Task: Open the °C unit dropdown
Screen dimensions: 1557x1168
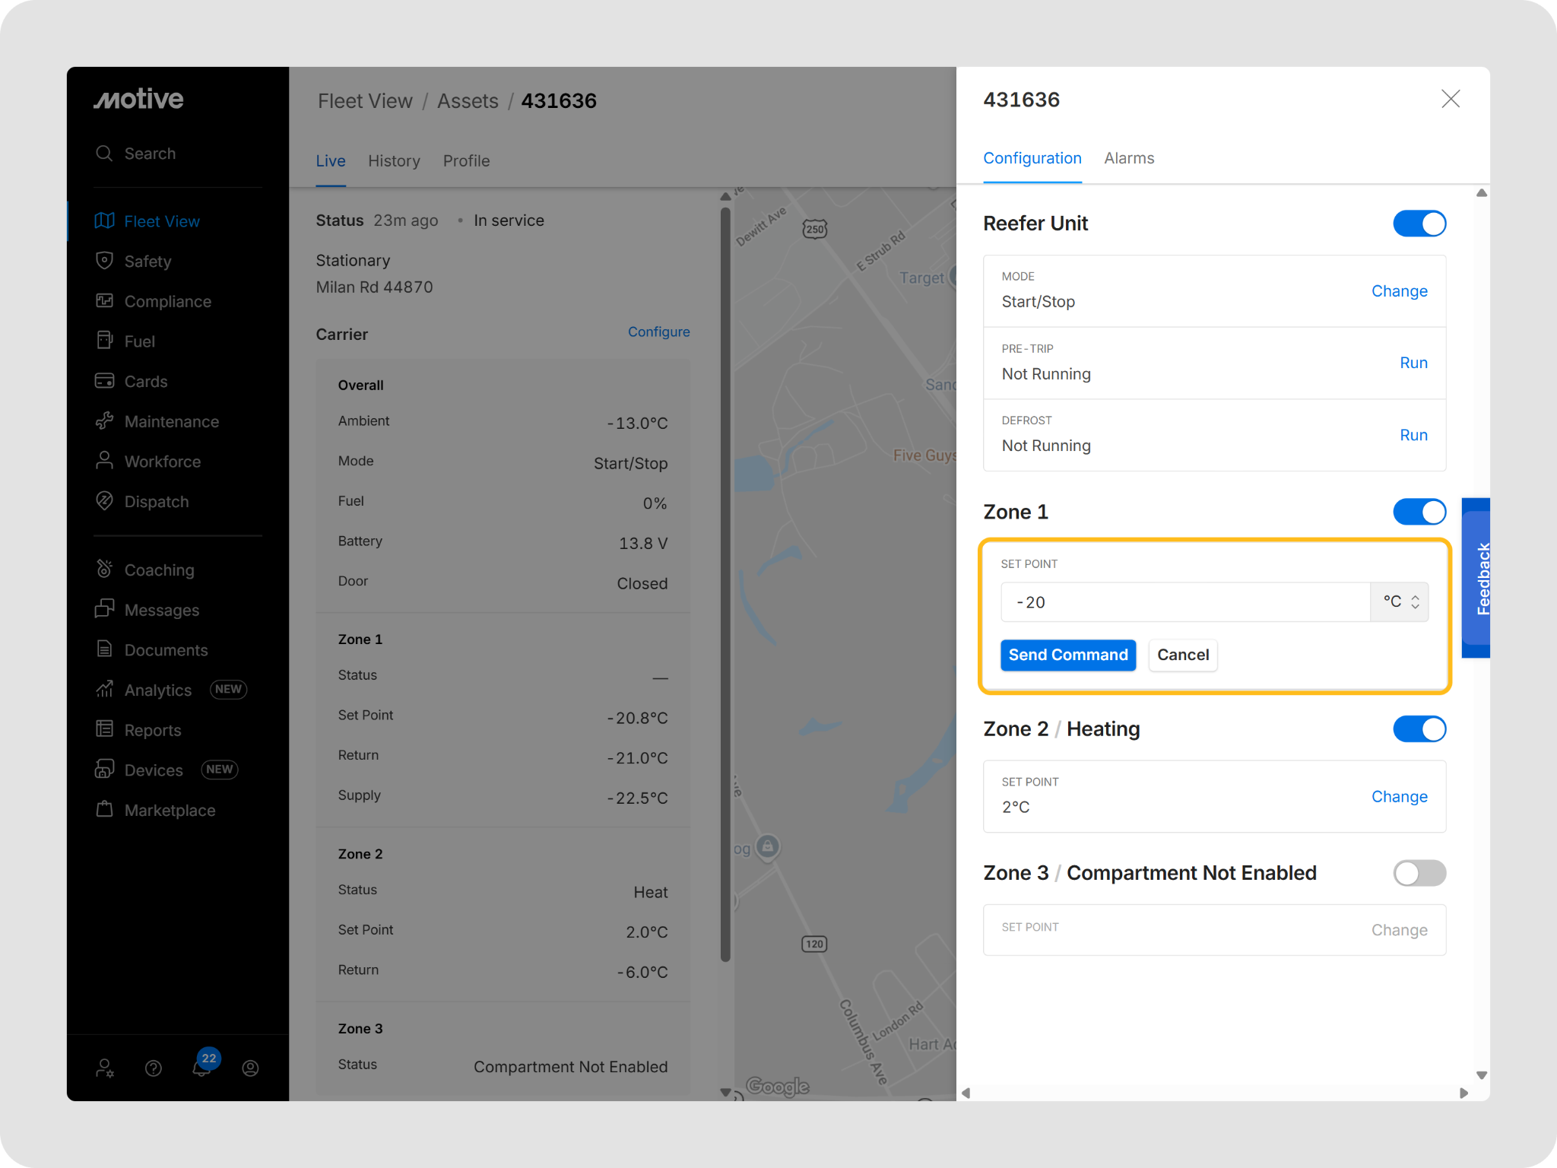Action: (1400, 602)
